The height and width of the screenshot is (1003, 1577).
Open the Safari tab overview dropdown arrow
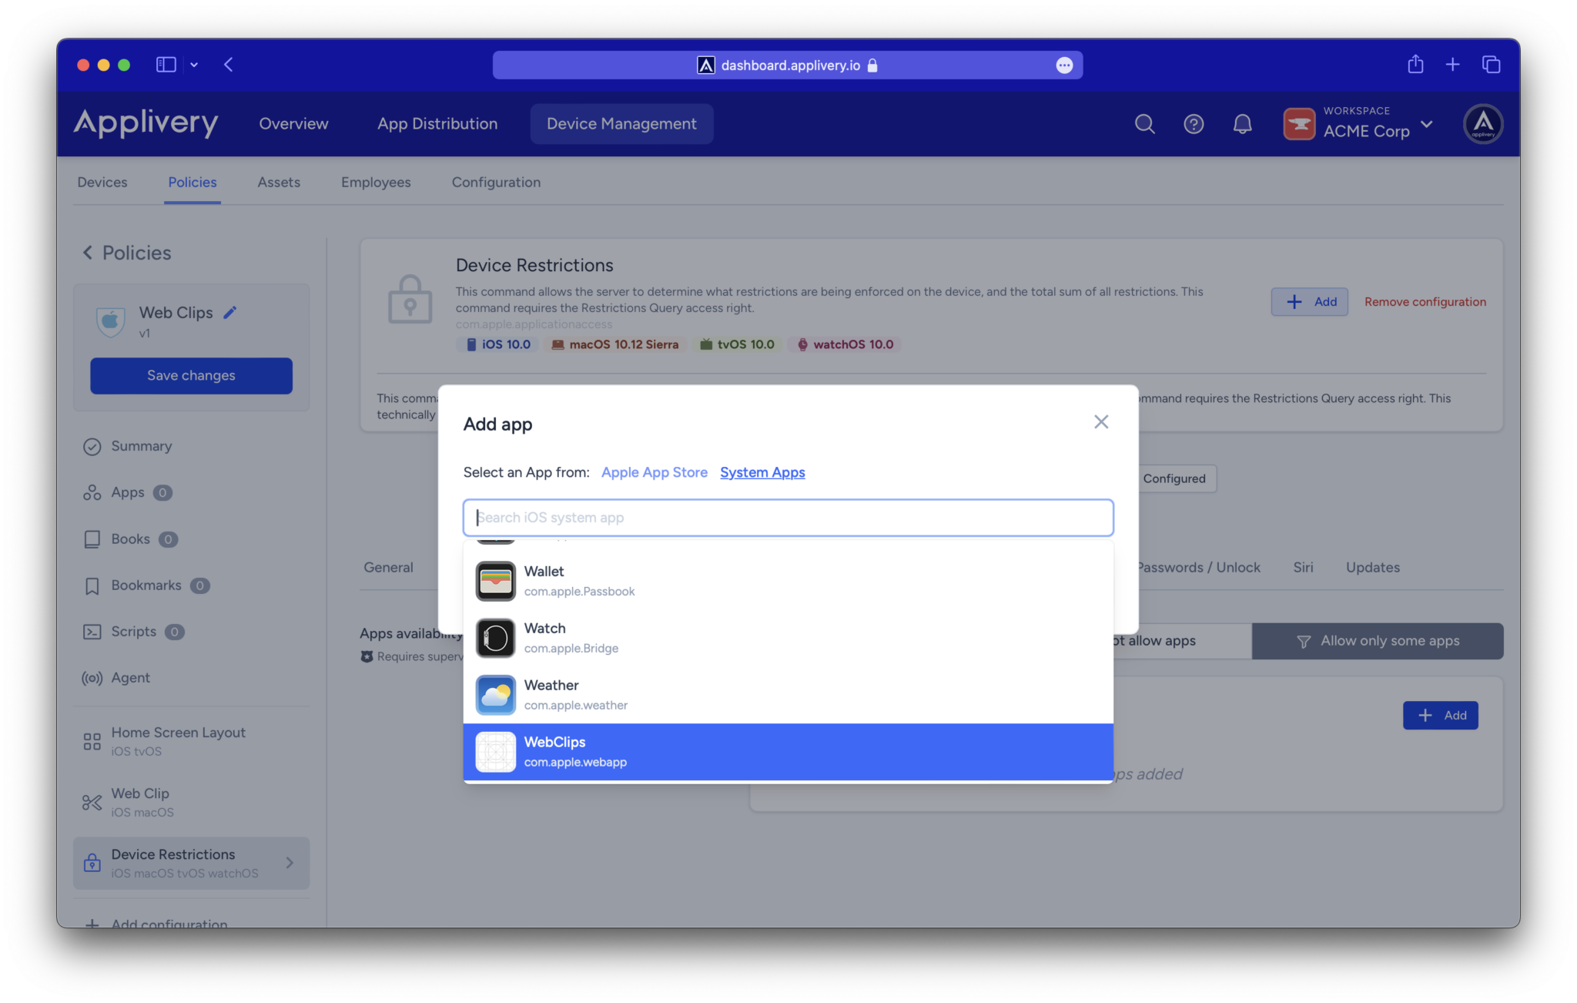[194, 65]
